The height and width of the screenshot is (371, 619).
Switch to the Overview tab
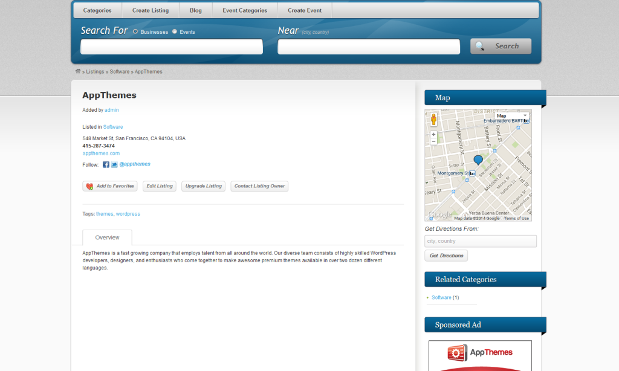pyautogui.click(x=107, y=237)
